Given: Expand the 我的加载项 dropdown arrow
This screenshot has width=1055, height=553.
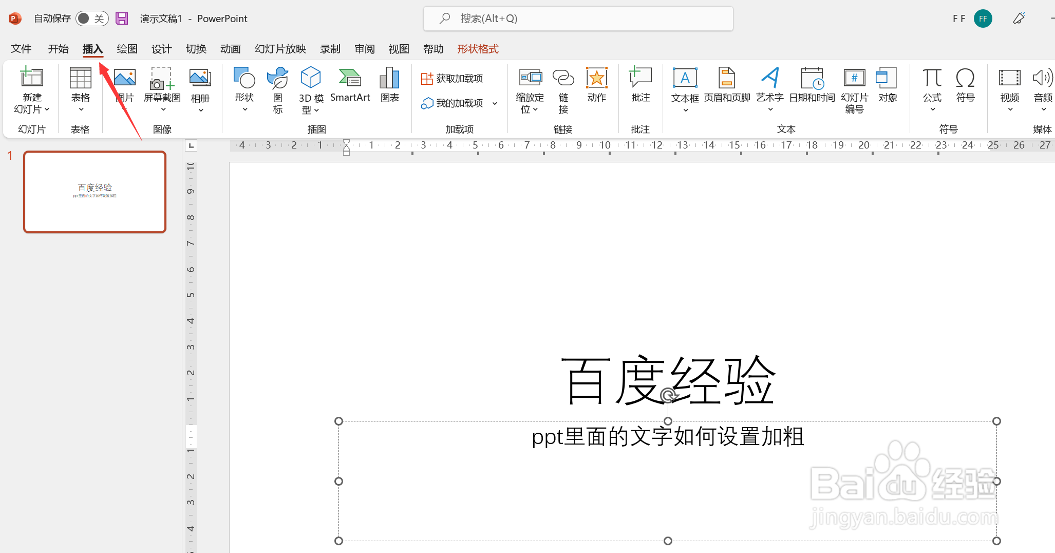Looking at the screenshot, I should point(495,103).
